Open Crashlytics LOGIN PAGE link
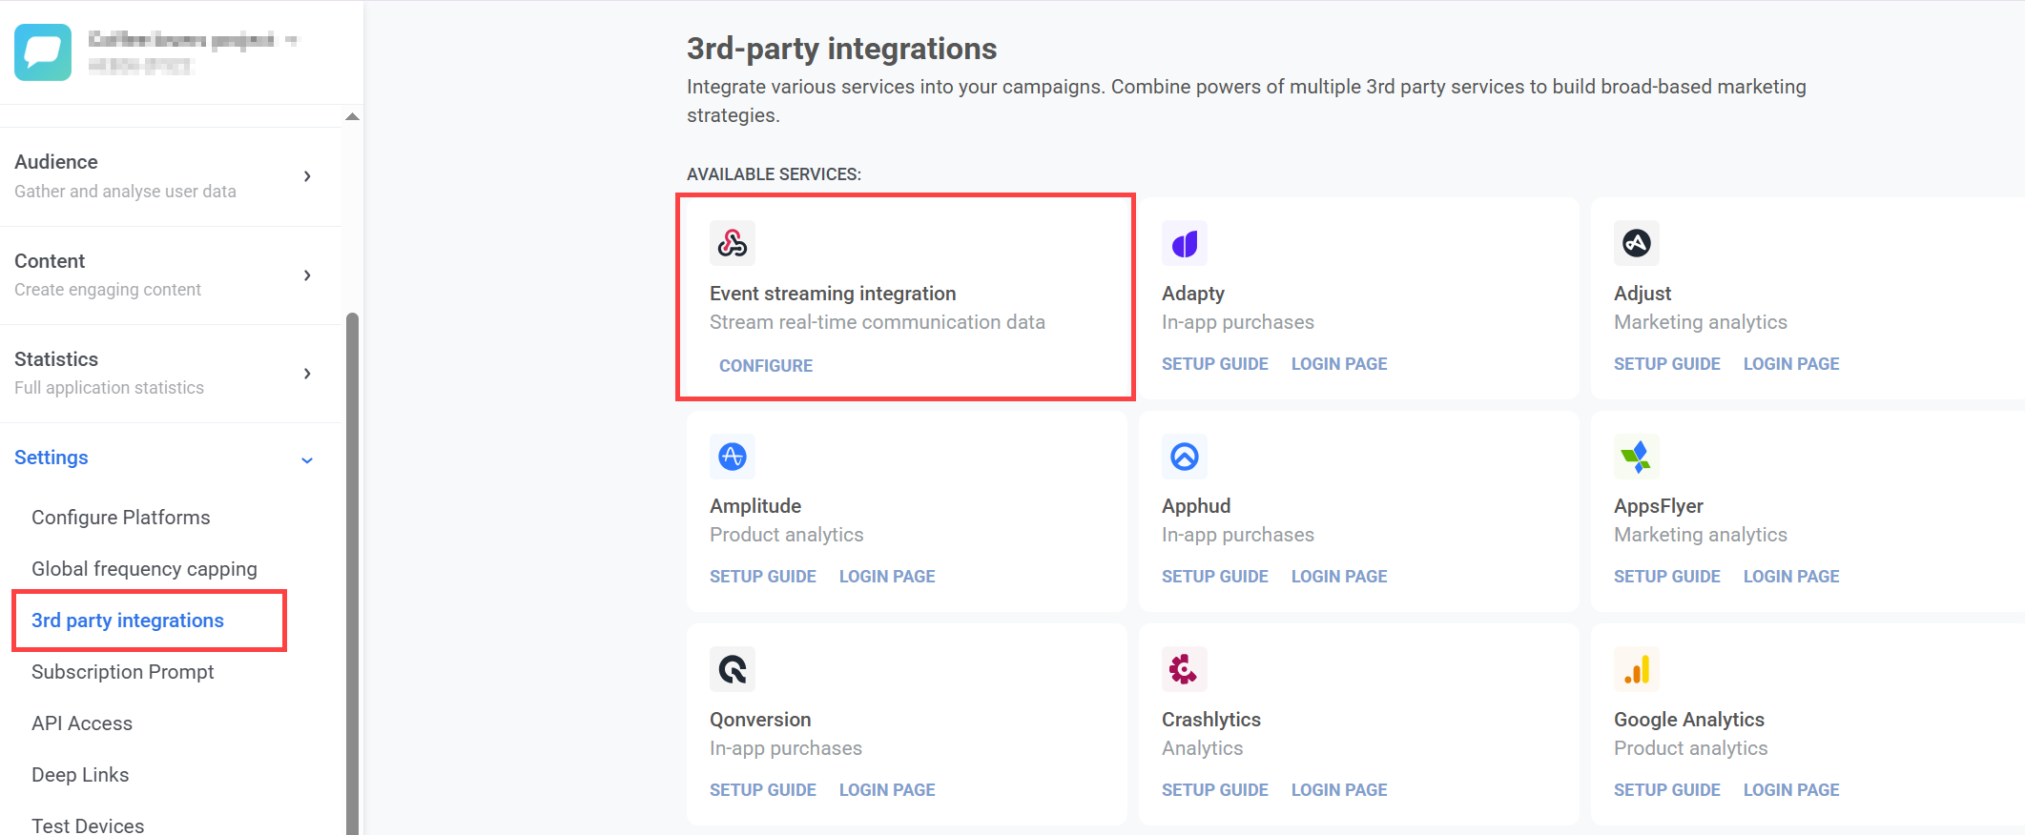The width and height of the screenshot is (2025, 835). pyautogui.click(x=1339, y=790)
